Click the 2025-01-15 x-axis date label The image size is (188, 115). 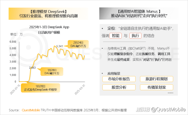[x=15, y=89]
